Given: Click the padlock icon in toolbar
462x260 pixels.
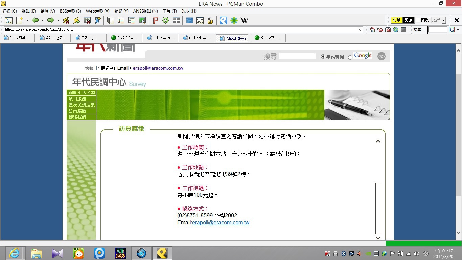Looking at the screenshot, I should [210, 20].
